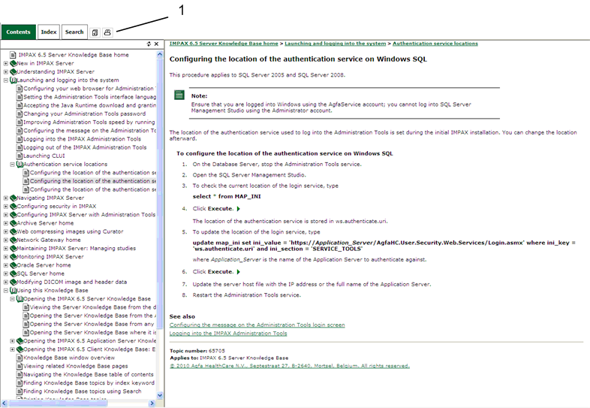Click the green arrow after step 6 Click Execute

tap(238, 271)
